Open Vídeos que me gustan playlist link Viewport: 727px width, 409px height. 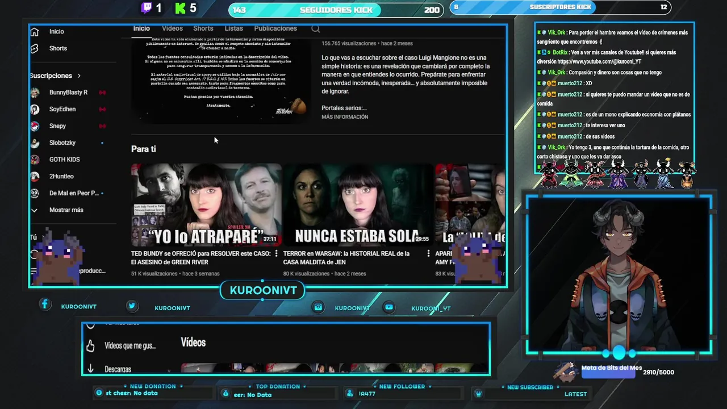click(x=130, y=345)
